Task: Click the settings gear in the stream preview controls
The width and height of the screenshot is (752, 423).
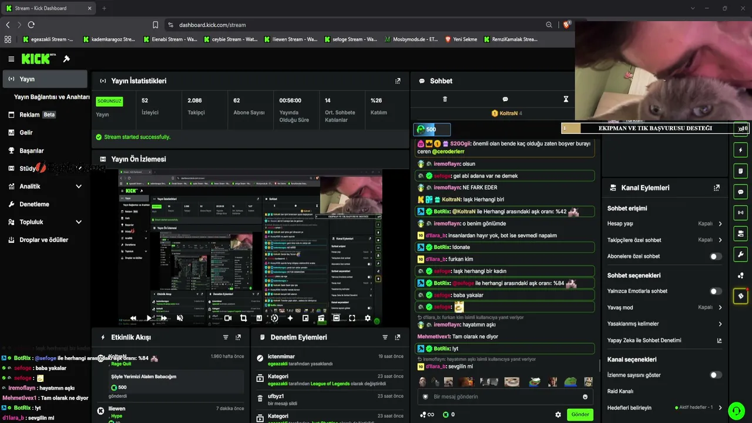Action: (x=368, y=318)
